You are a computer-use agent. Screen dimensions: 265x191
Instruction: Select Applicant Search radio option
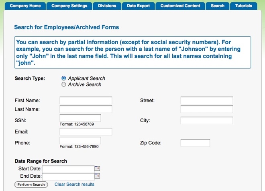64,78
